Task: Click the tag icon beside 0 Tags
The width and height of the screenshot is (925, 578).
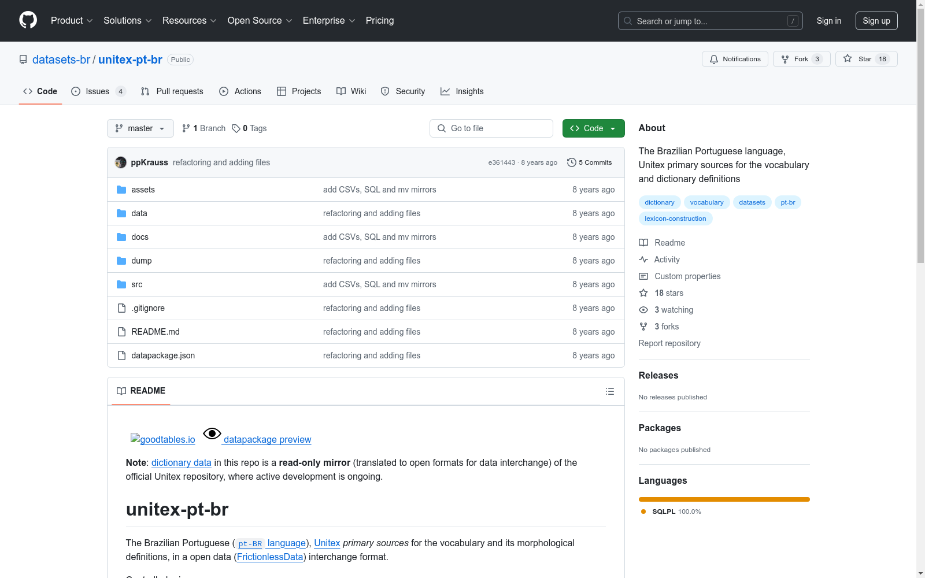Action: [x=236, y=128]
